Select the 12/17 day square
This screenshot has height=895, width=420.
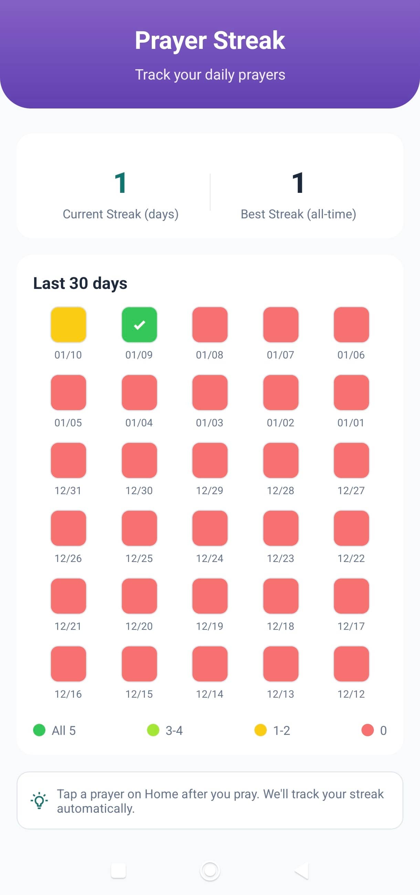click(351, 596)
